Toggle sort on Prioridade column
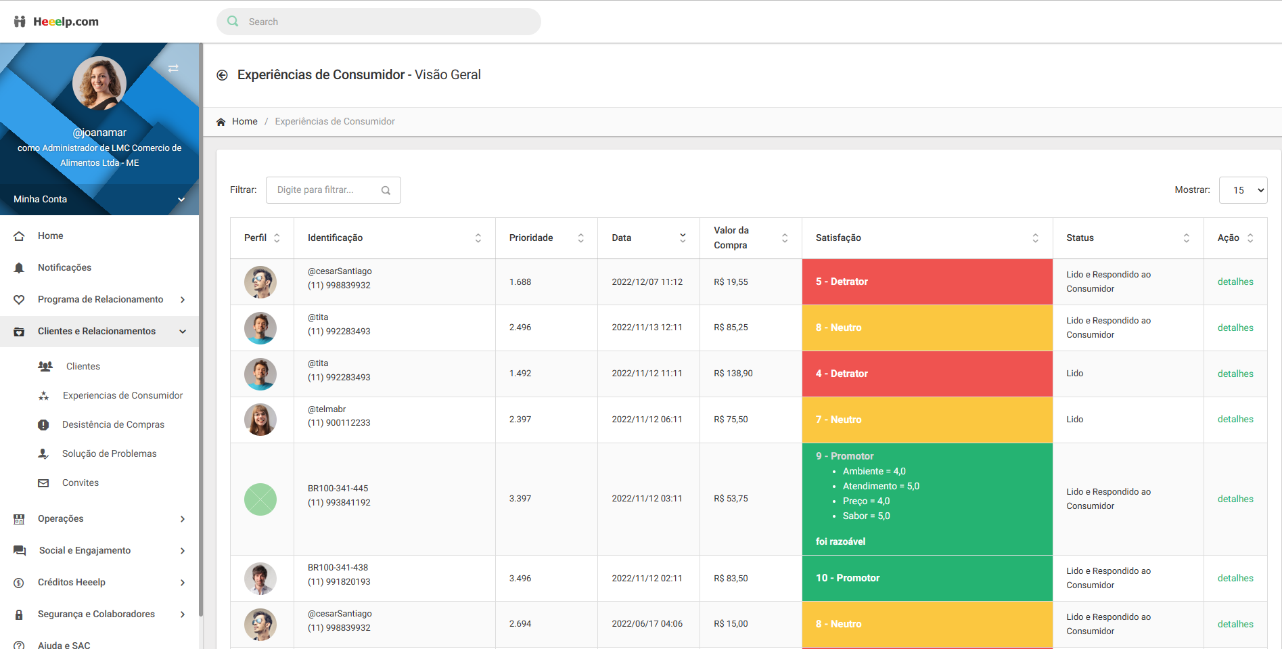The height and width of the screenshot is (649, 1282). coord(580,238)
